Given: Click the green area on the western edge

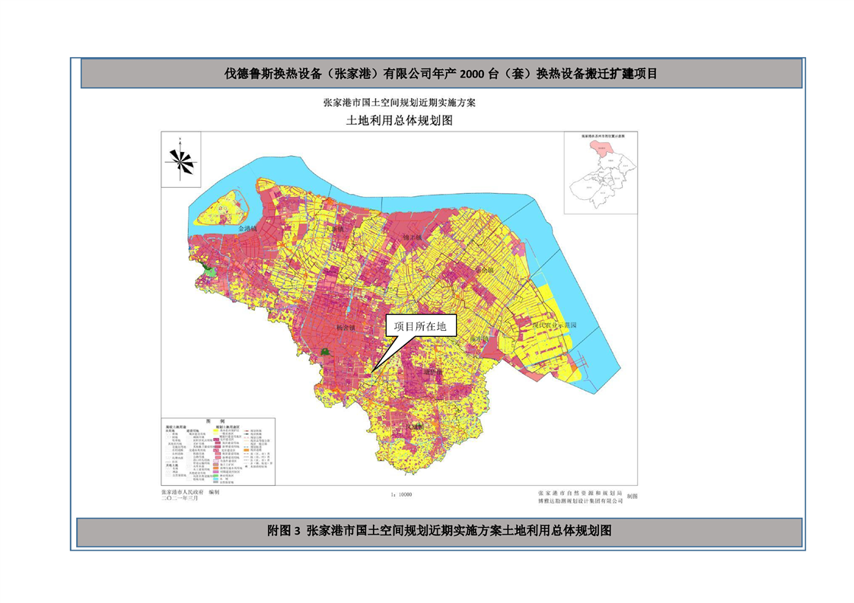Looking at the screenshot, I should (x=207, y=269).
